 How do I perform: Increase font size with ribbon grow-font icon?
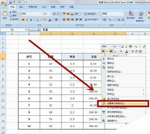coord(54,14)
